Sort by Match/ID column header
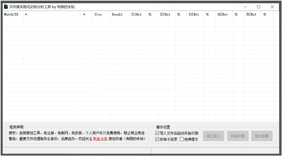Screen dimensions: 282x156 click(x=11, y=15)
